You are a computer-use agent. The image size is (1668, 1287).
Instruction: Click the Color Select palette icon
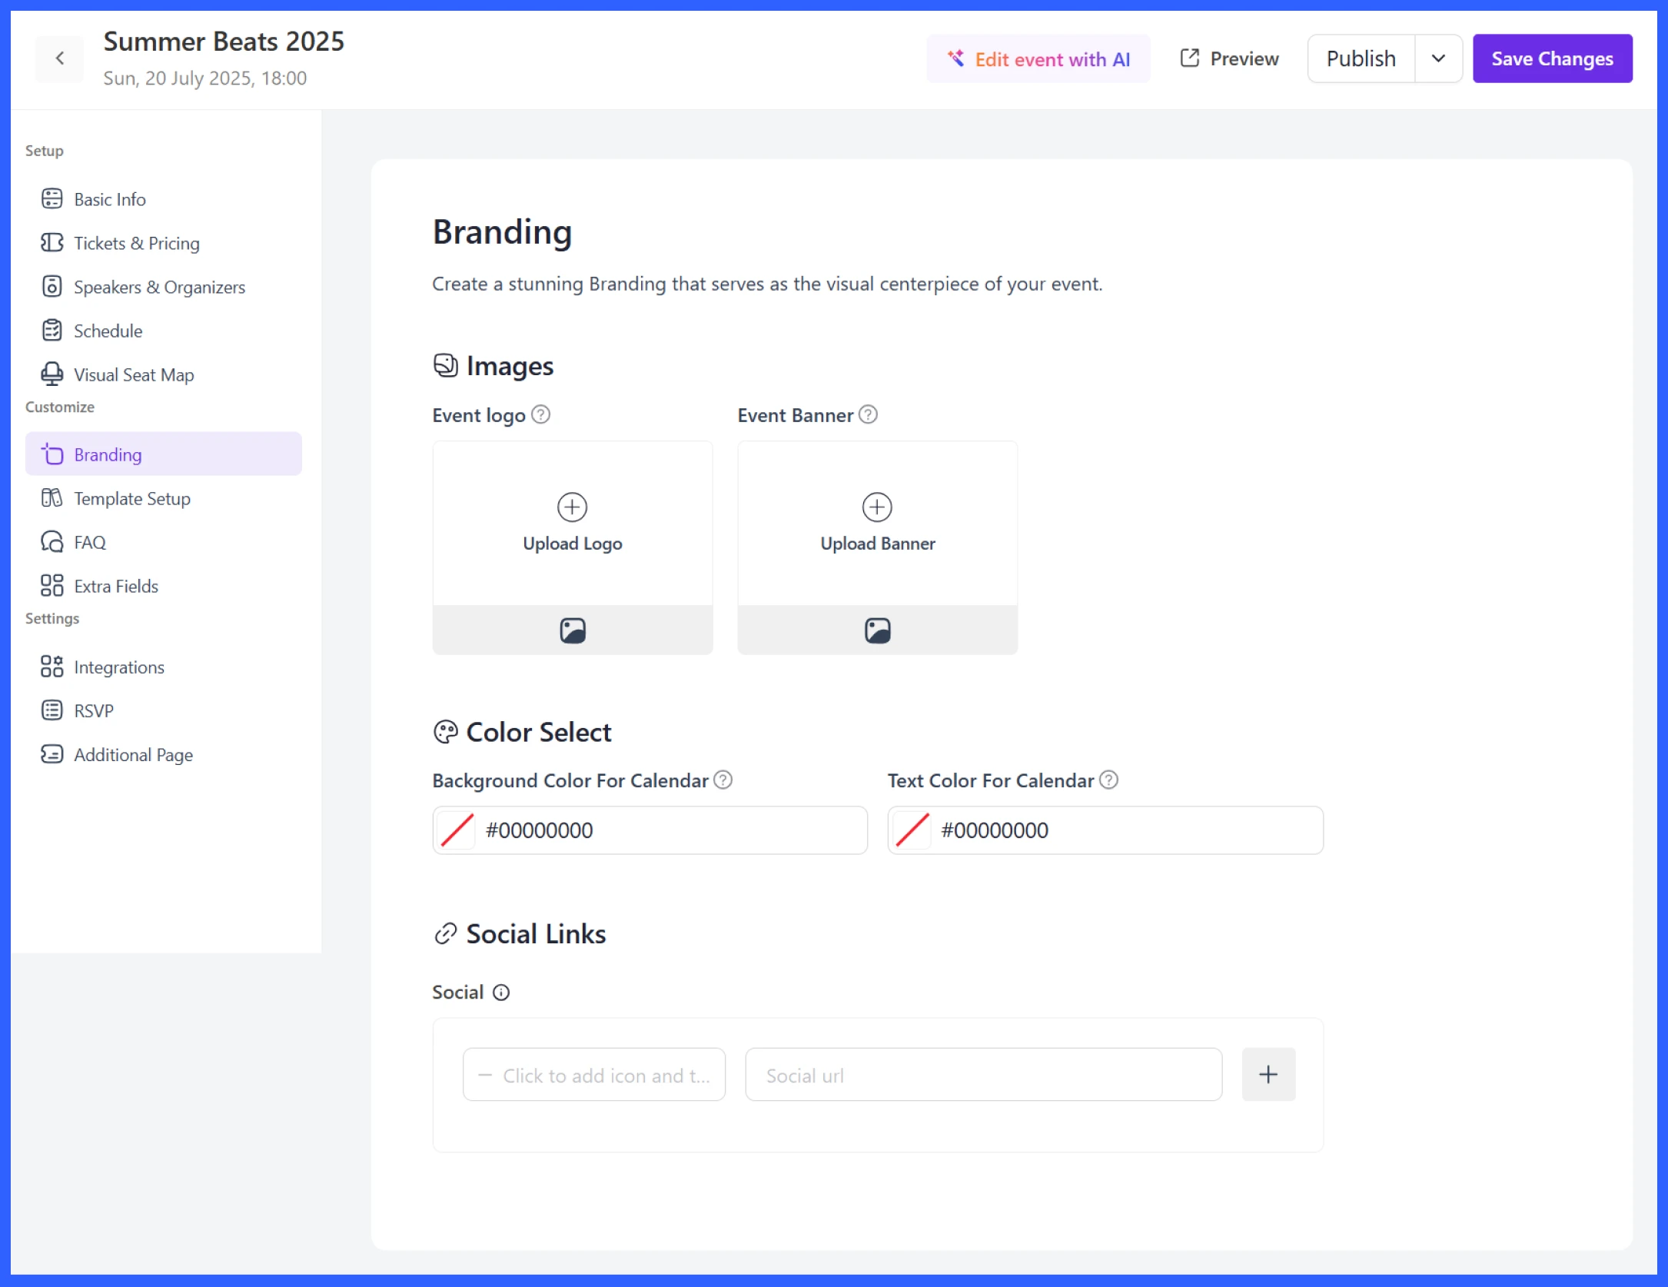(446, 732)
